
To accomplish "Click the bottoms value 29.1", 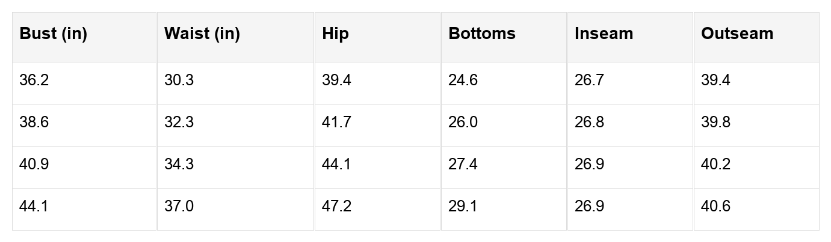I will point(463,207).
